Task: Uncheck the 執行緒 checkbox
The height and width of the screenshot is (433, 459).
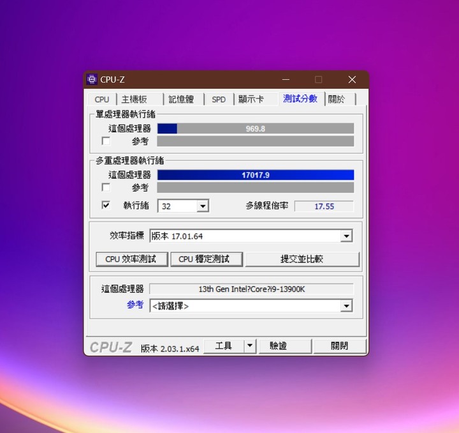Action: tap(106, 205)
